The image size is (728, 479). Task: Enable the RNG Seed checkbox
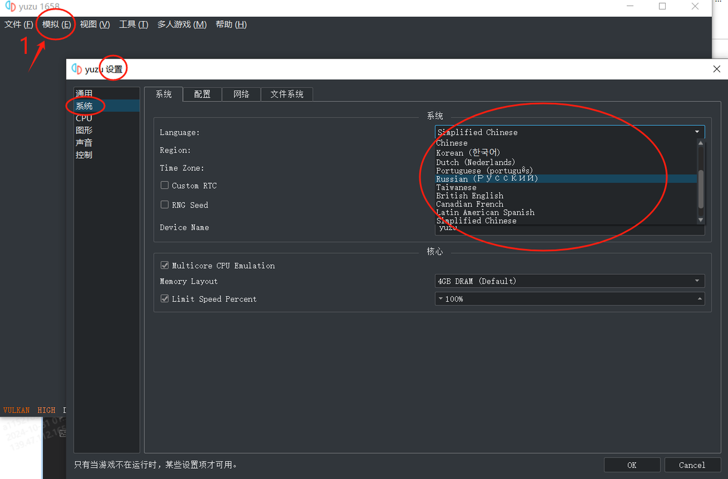pos(165,205)
